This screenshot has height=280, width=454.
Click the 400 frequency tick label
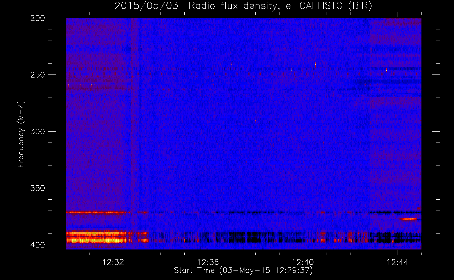click(38, 245)
